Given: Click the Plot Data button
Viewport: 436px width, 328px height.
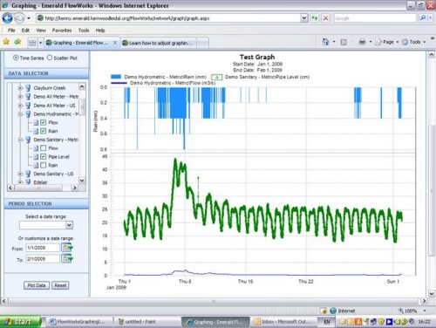Looking at the screenshot, I should pos(37,285).
